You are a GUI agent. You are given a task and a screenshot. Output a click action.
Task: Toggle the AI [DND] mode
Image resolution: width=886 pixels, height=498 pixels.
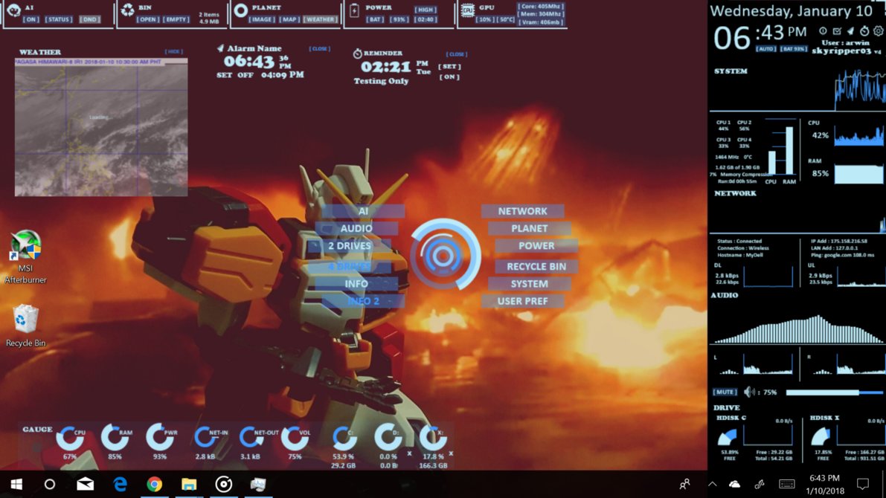tap(89, 19)
